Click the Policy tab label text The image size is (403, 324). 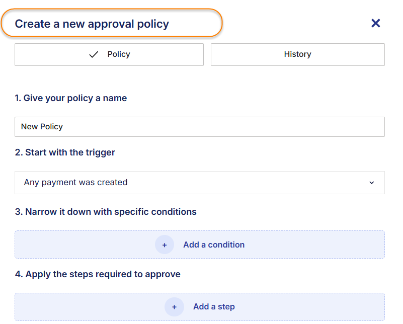tap(119, 54)
